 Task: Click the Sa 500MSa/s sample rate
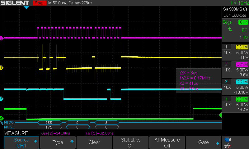[235, 9]
